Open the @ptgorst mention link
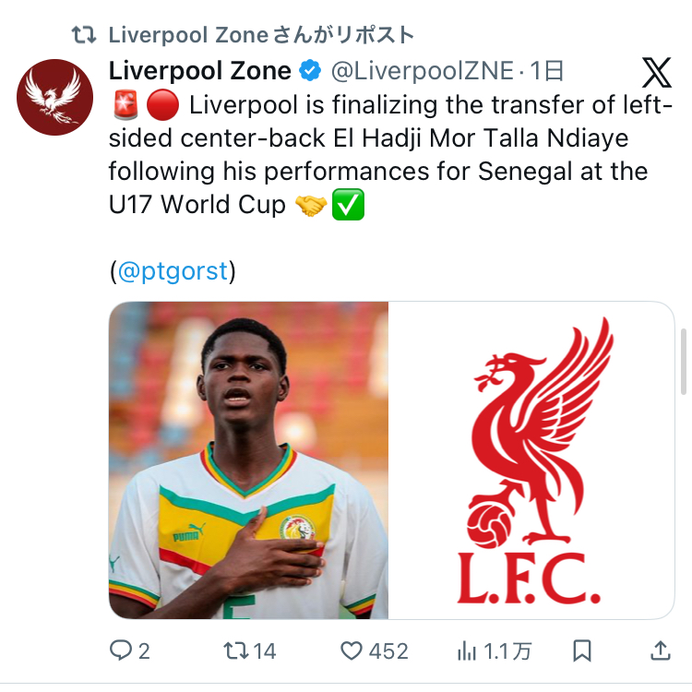 (x=173, y=271)
